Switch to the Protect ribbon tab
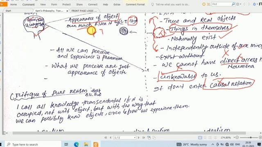 (x=66, y=4)
